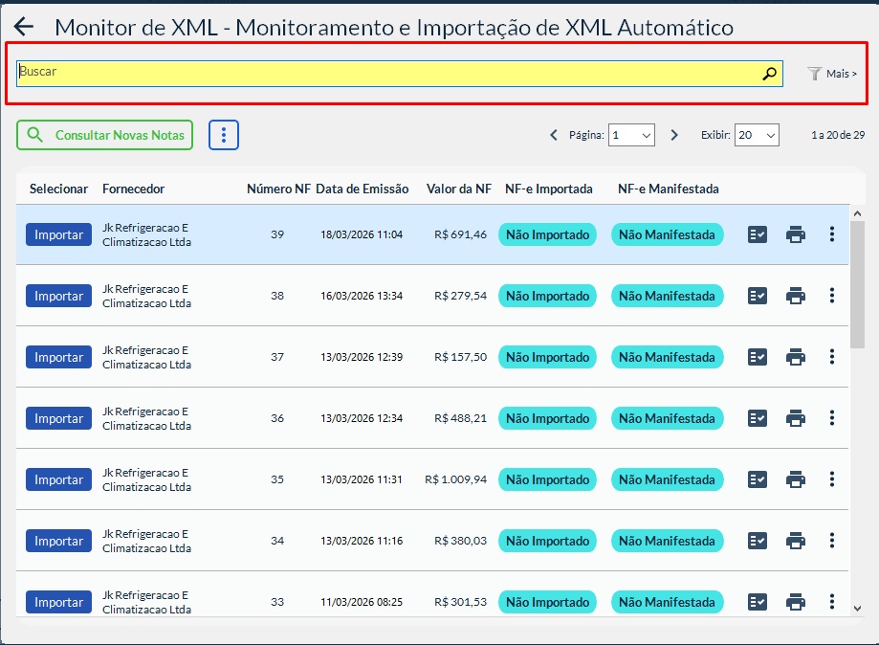Viewport: 879px width, 645px height.
Task: Open three-dot menu for invoice 37
Action: pos(832,357)
